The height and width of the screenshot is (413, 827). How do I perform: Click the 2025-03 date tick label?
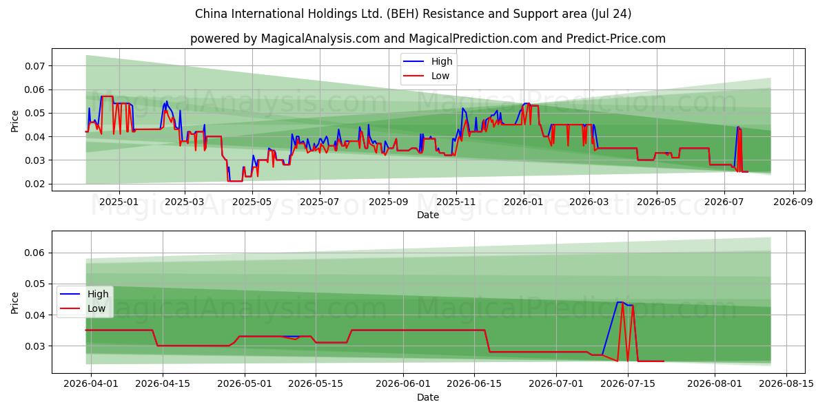(185, 202)
